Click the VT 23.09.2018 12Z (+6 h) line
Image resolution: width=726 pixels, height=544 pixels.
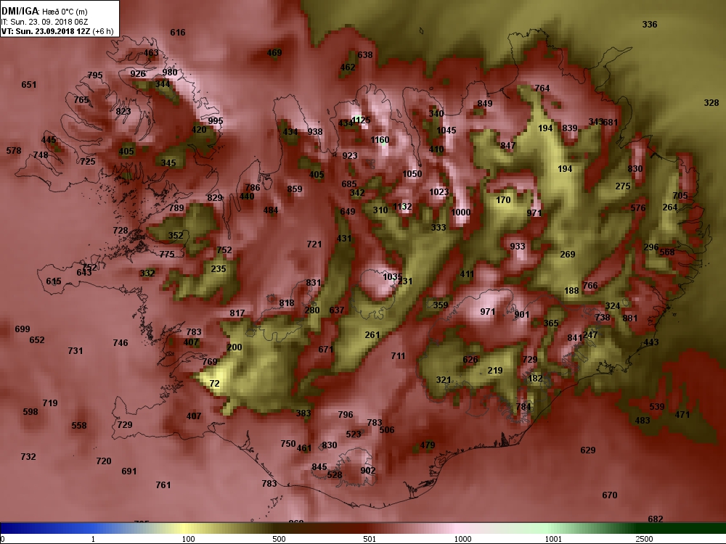tap(57, 31)
